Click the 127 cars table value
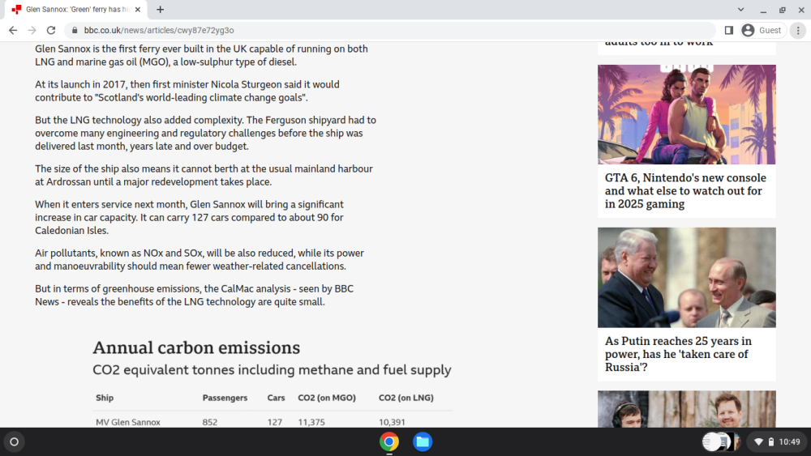Screen dimensions: 811x456 pyautogui.click(x=275, y=422)
